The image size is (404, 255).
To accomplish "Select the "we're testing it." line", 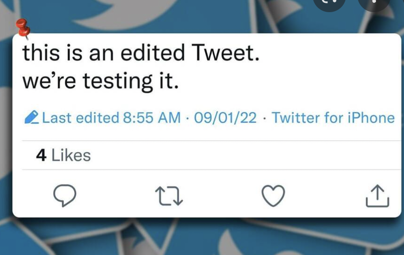I will pos(100,82).
